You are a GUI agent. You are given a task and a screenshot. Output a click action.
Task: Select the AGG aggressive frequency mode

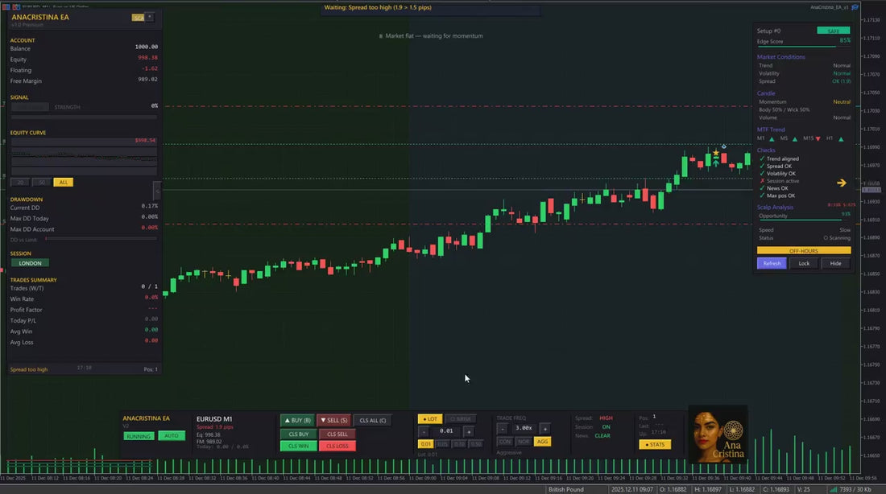(542, 442)
